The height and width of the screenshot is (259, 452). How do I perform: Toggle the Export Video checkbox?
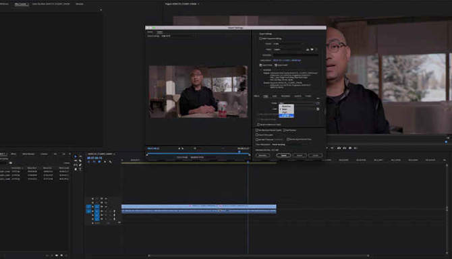coord(260,65)
